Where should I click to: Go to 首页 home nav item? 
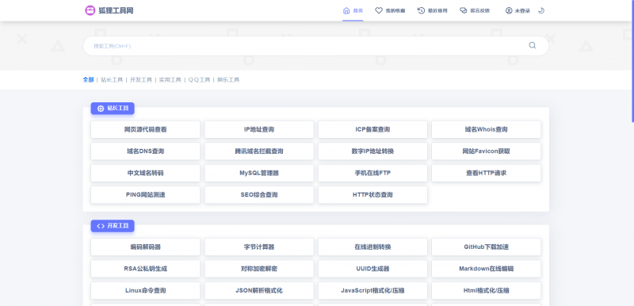(353, 10)
